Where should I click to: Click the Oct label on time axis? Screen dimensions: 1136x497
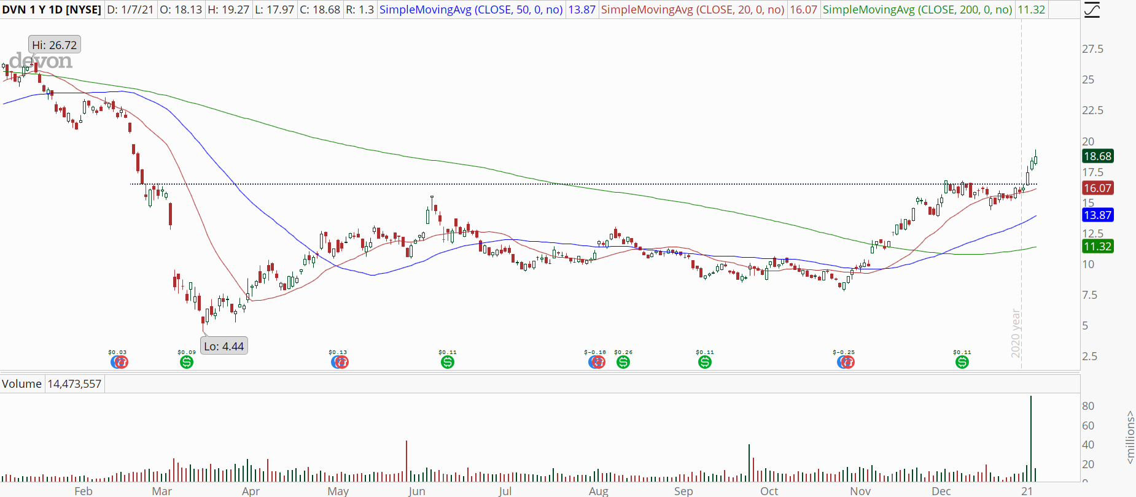[769, 491]
